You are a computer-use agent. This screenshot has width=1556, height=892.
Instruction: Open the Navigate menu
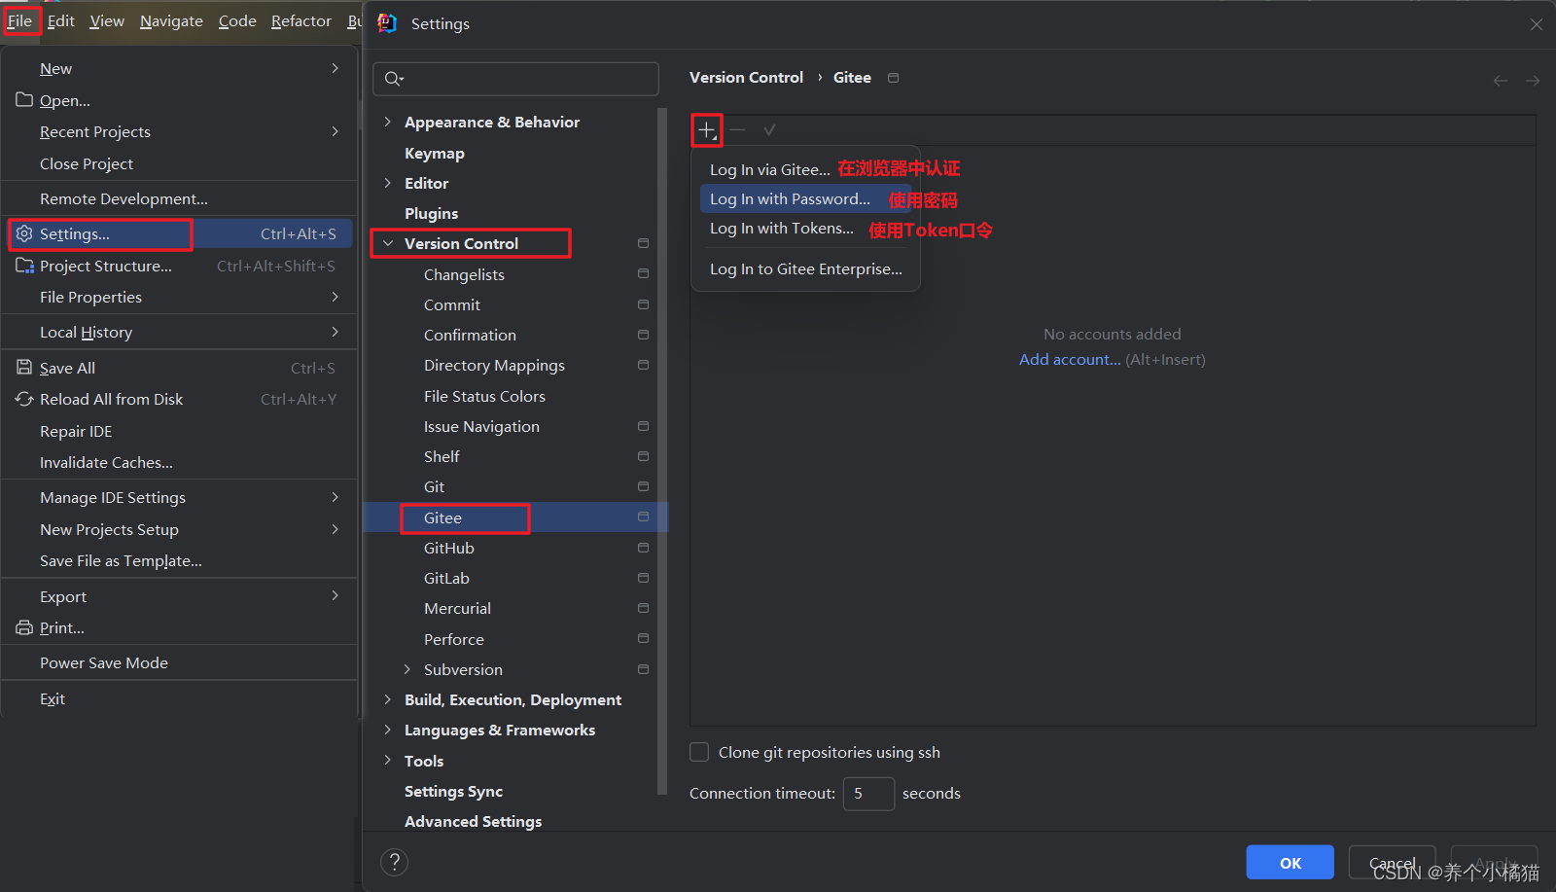[171, 20]
